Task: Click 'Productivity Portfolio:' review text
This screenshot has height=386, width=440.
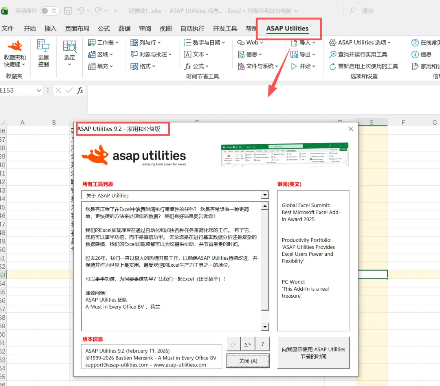Action: pyautogui.click(x=306, y=240)
